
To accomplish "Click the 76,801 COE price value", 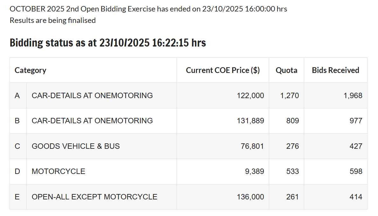I will pyautogui.click(x=253, y=146).
